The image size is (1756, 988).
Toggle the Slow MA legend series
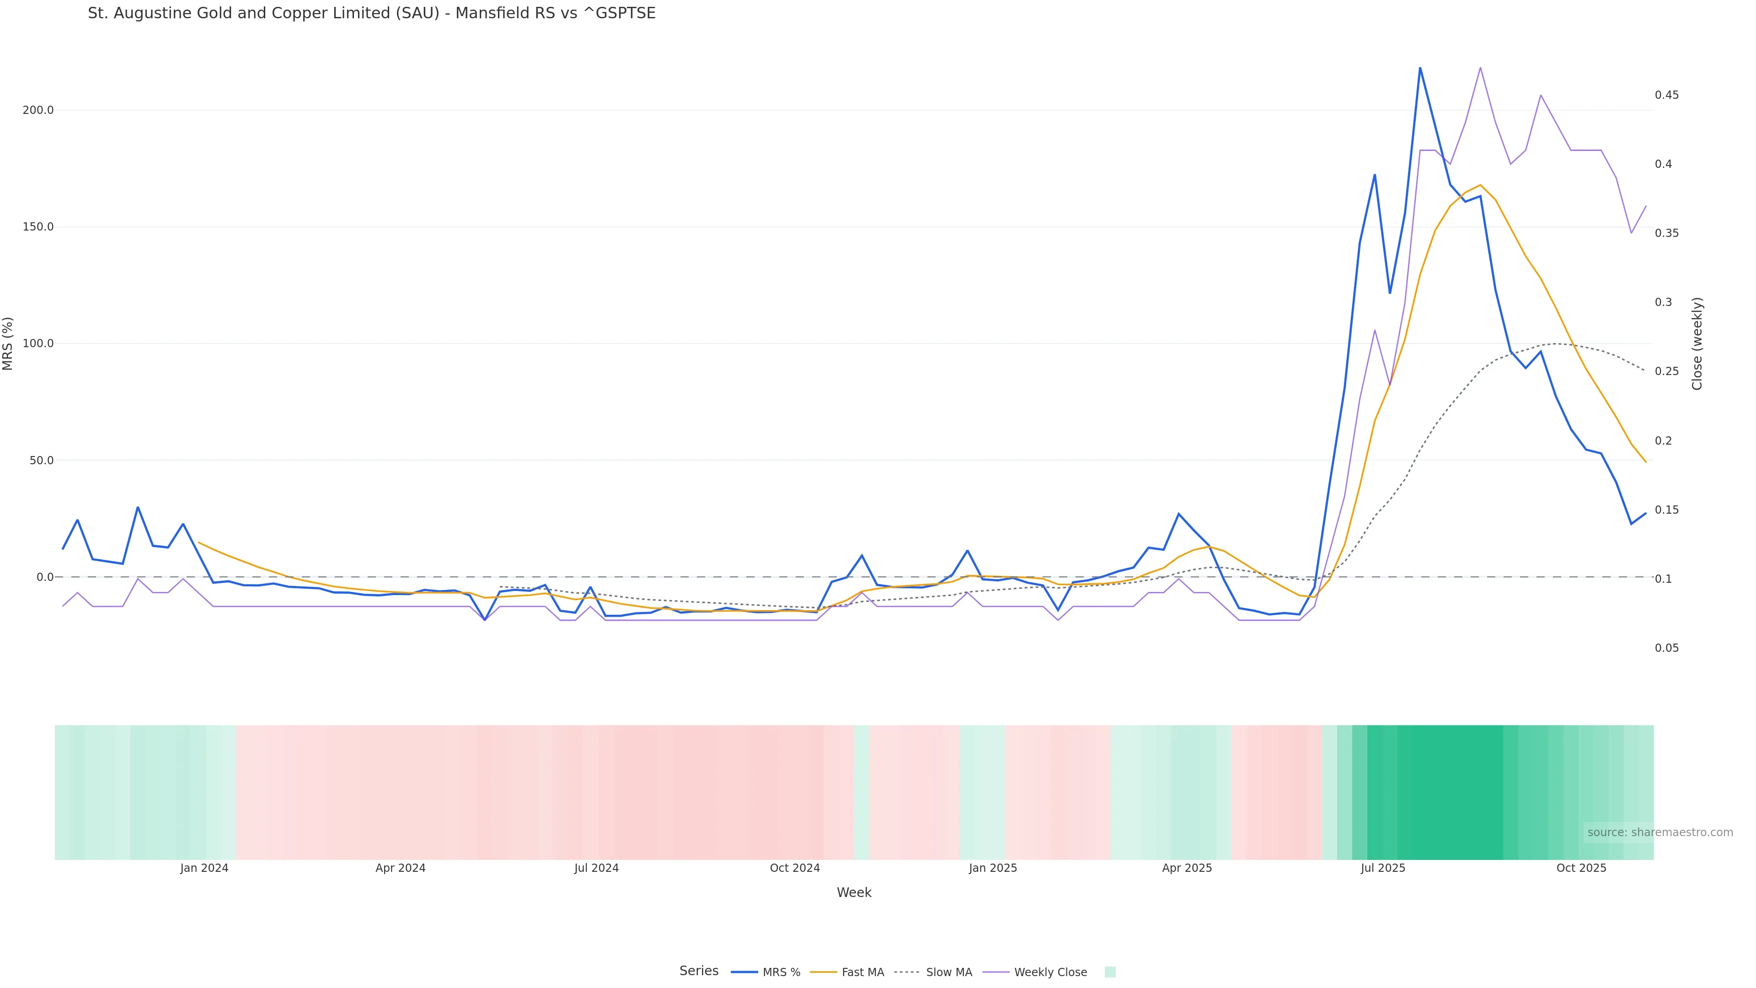(x=949, y=972)
